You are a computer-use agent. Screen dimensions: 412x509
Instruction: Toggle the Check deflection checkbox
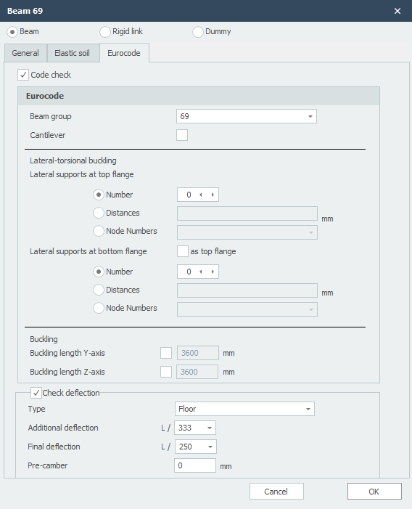point(36,393)
